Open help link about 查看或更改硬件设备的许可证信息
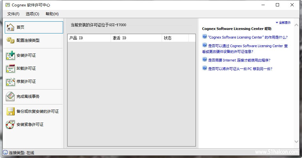Image resolution: width=302 pixels, height=158 pixels. click(x=245, y=49)
